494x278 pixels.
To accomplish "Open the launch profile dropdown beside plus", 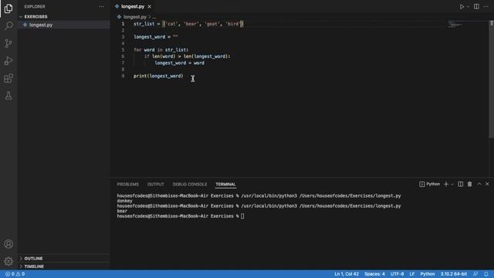I will click(452, 184).
